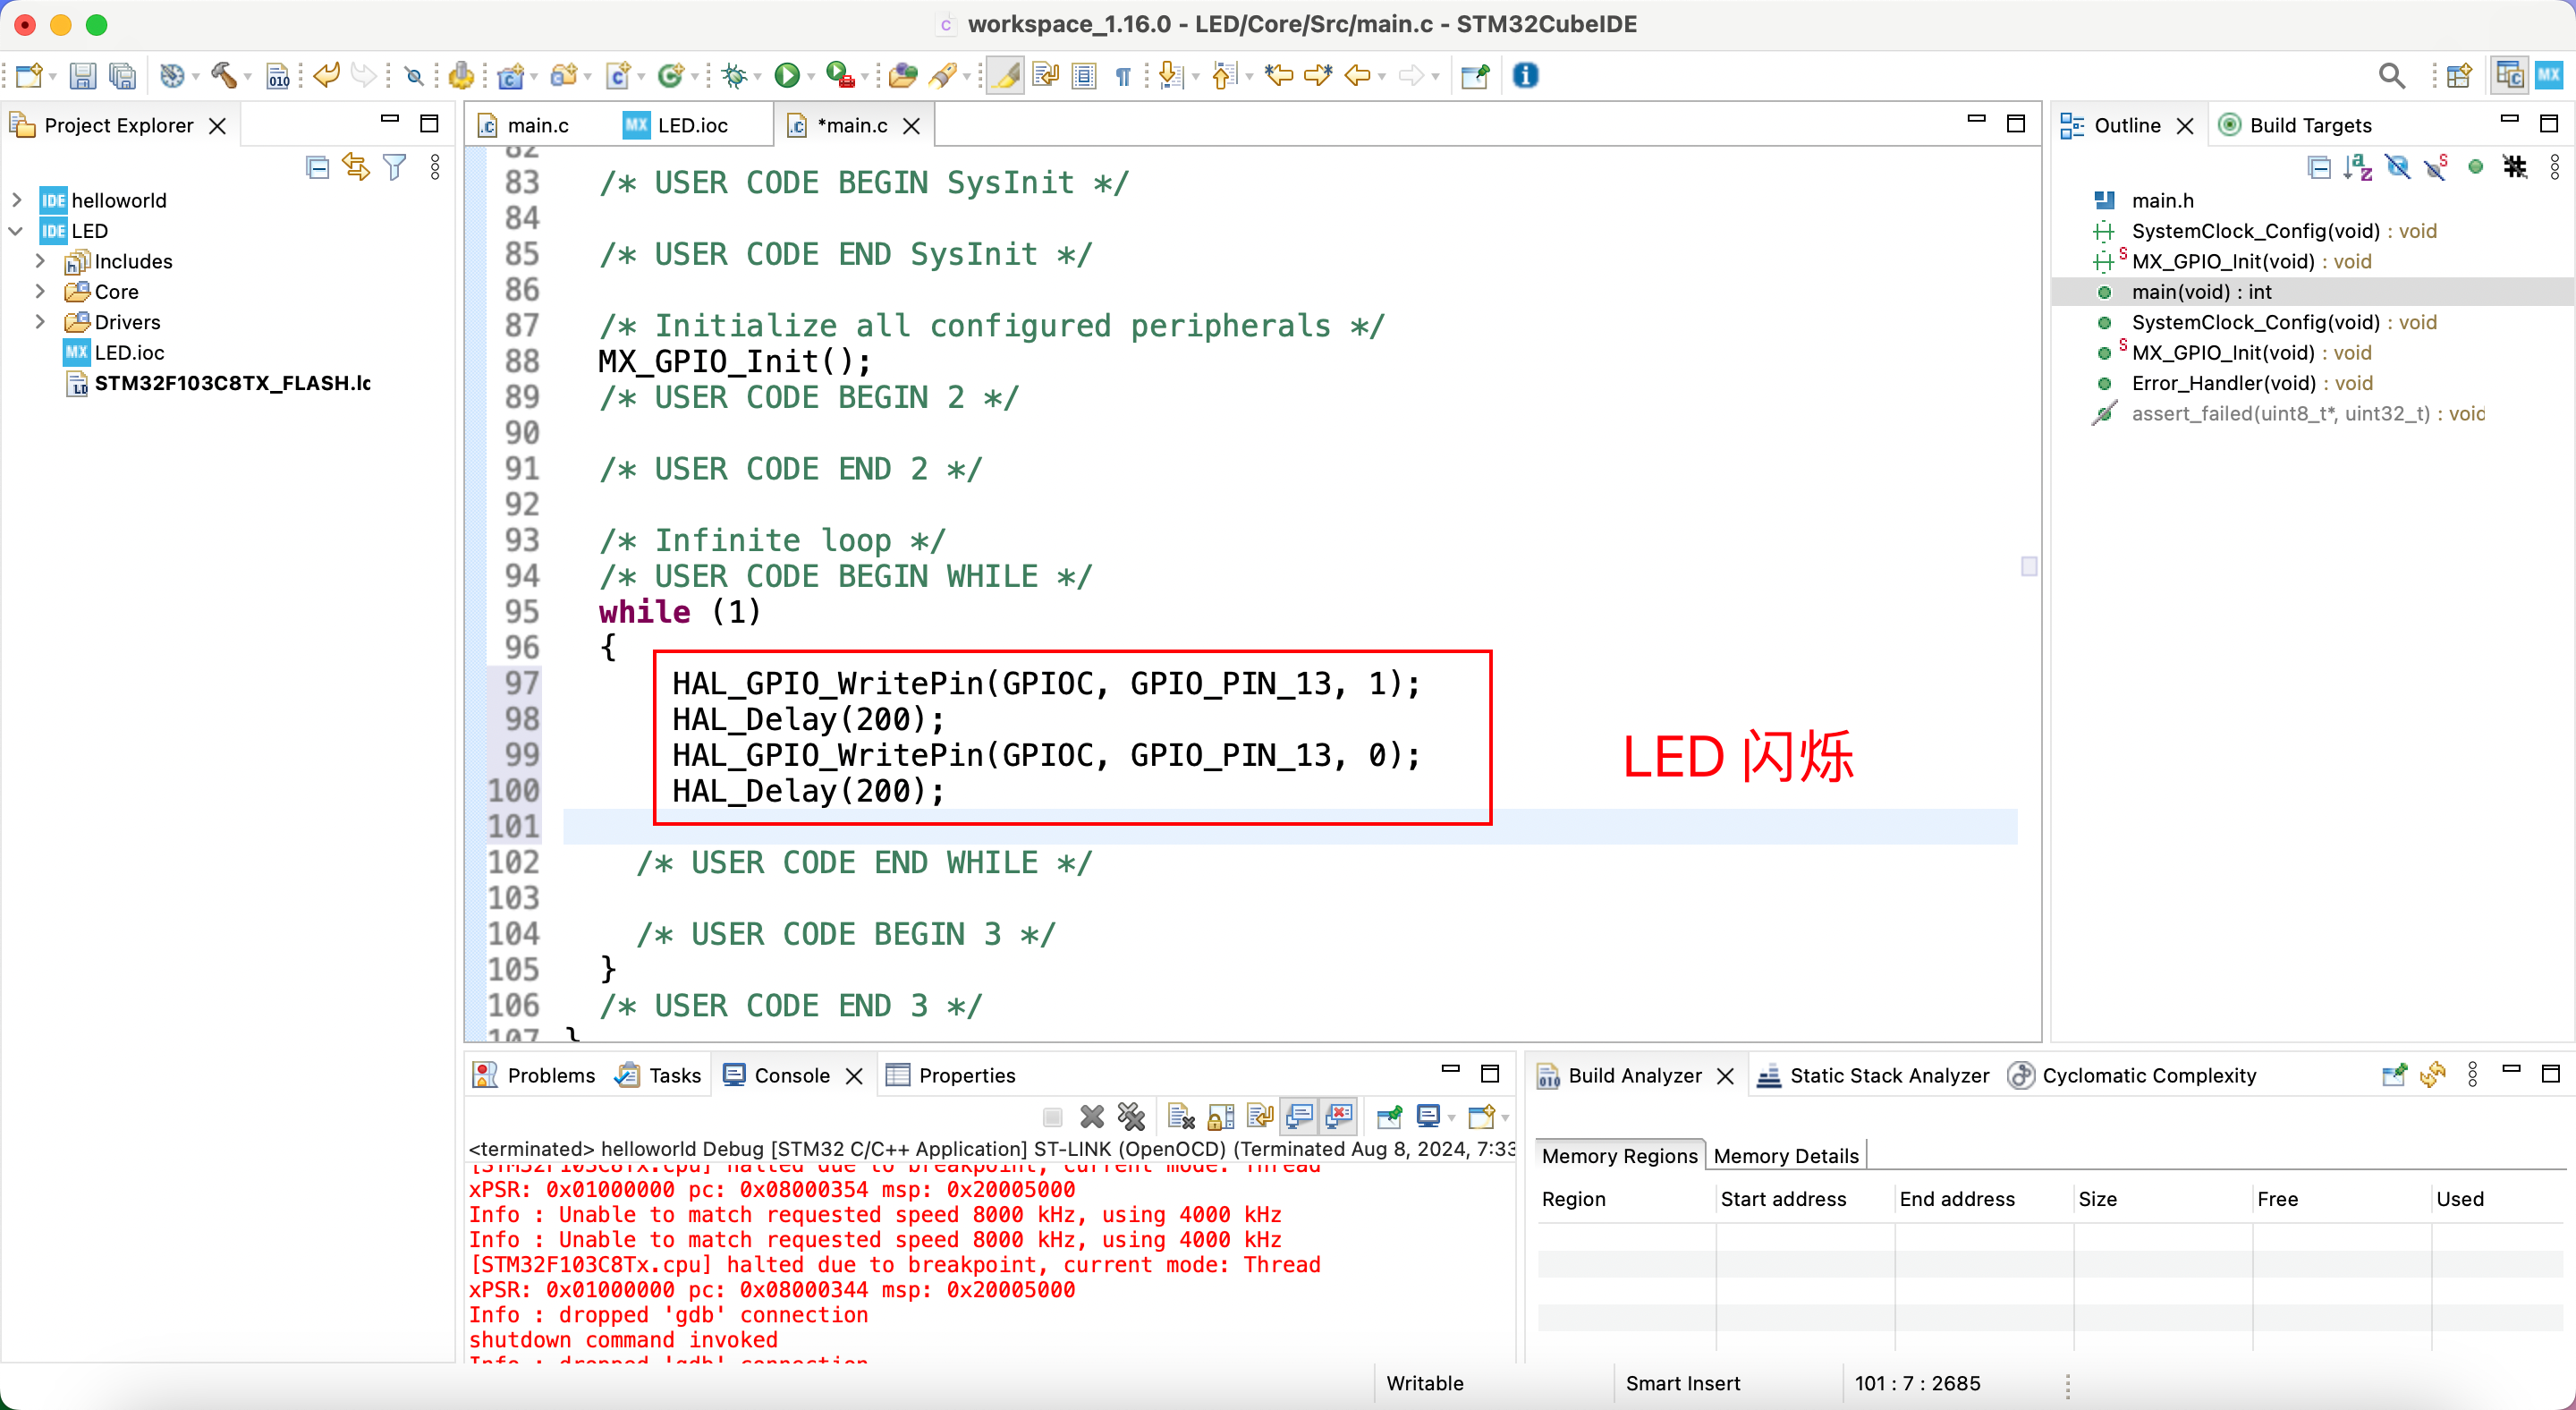Screen dimensions: 2576x1410
Task: Open the Properties tab
Action: (951, 1075)
